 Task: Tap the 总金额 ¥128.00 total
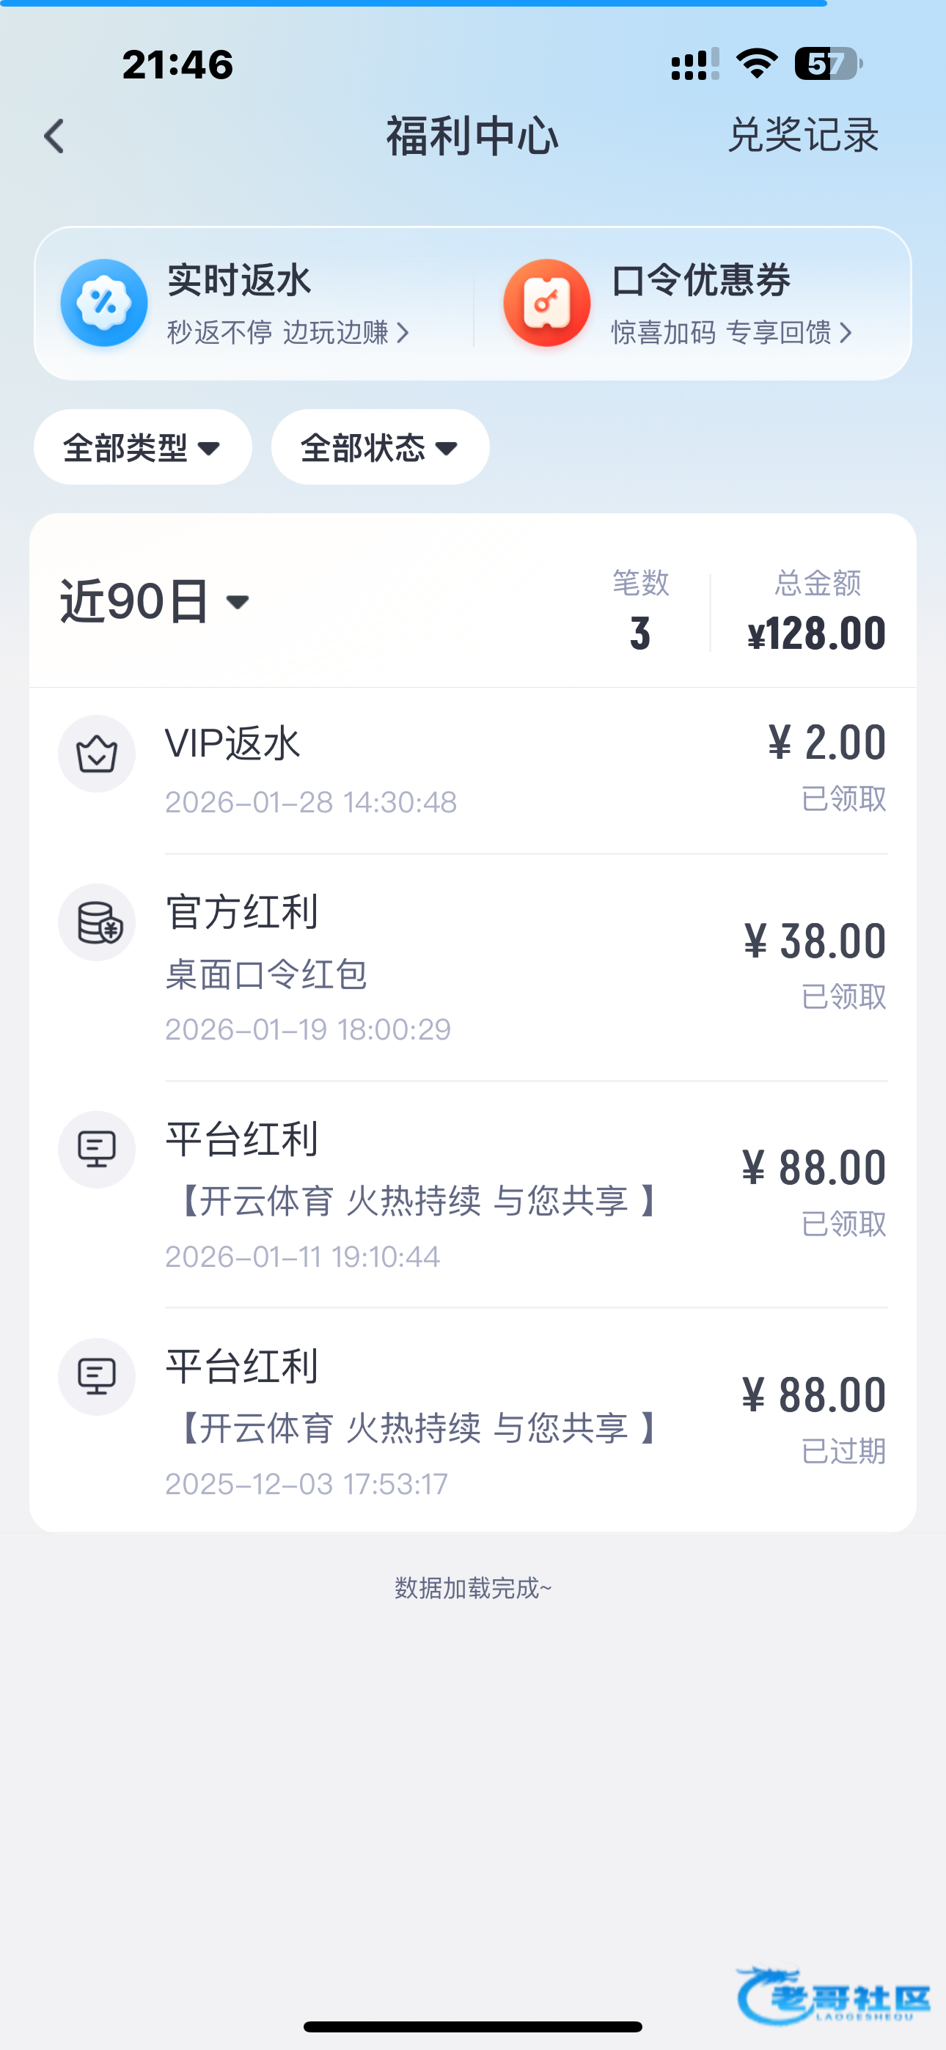[x=816, y=633]
